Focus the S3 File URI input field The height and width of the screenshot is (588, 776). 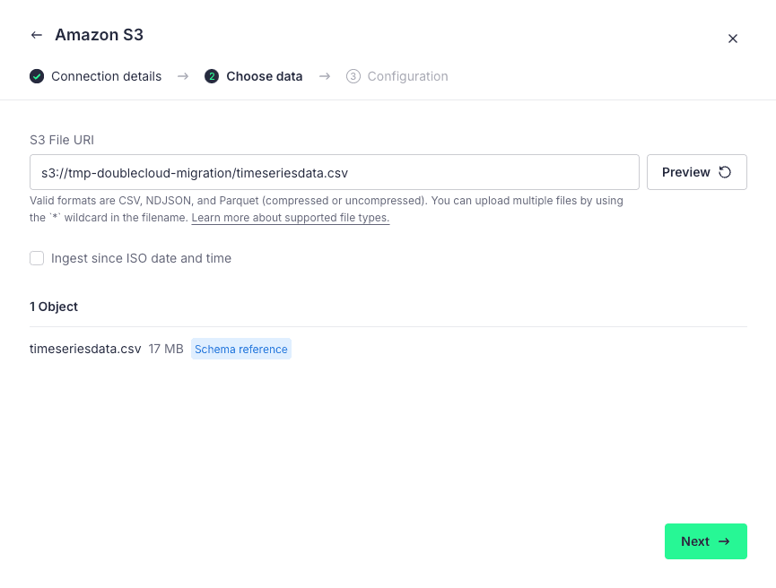point(334,172)
